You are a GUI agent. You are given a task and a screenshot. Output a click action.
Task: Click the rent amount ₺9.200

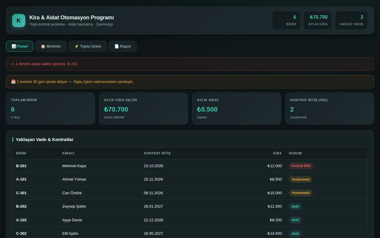coord(275,220)
